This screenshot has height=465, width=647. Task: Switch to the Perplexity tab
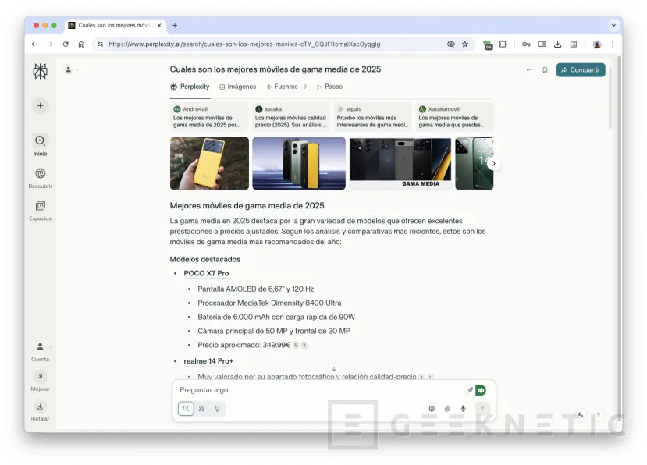point(190,87)
